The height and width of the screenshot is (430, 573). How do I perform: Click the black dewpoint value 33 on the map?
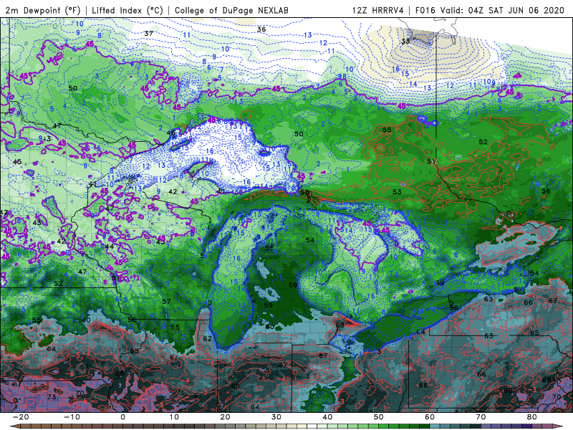pyautogui.click(x=405, y=41)
